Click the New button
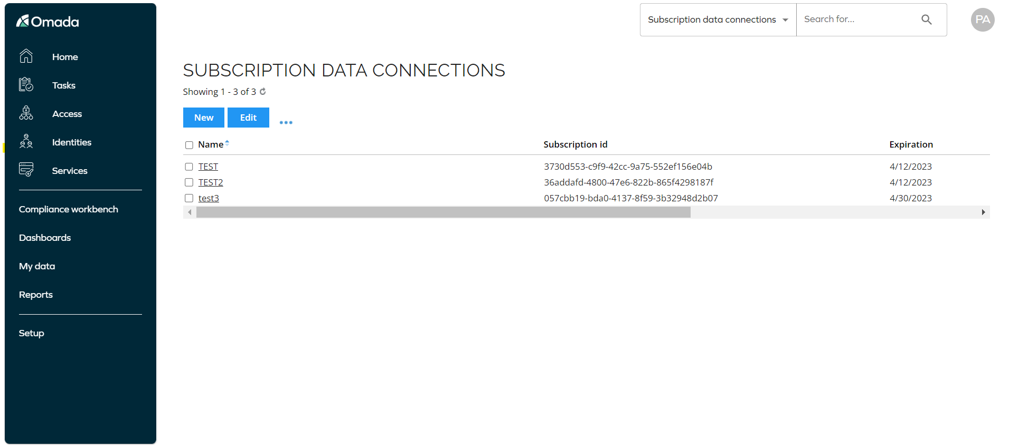Image resolution: width=1009 pixels, height=448 pixels. coord(204,118)
